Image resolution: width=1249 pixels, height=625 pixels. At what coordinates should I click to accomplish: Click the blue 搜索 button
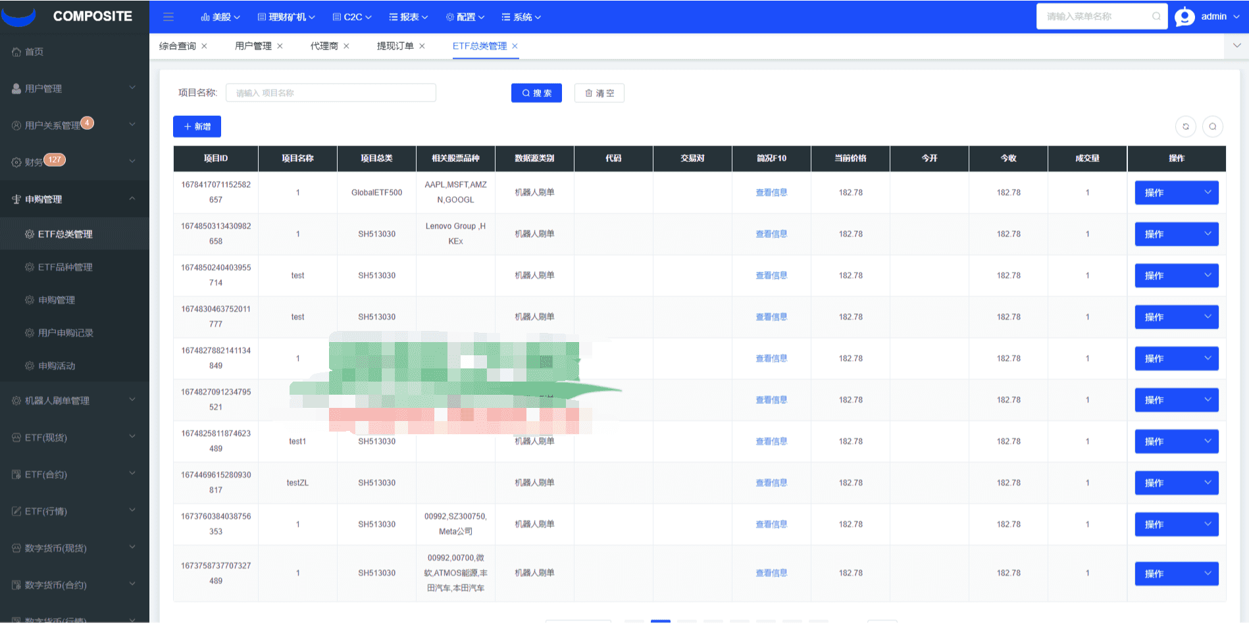pos(536,93)
